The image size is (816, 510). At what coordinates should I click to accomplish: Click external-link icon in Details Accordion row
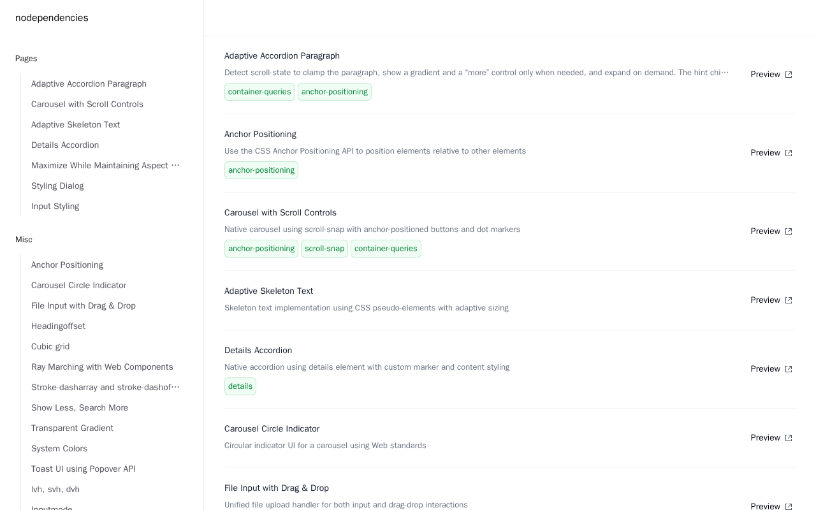[x=789, y=369]
